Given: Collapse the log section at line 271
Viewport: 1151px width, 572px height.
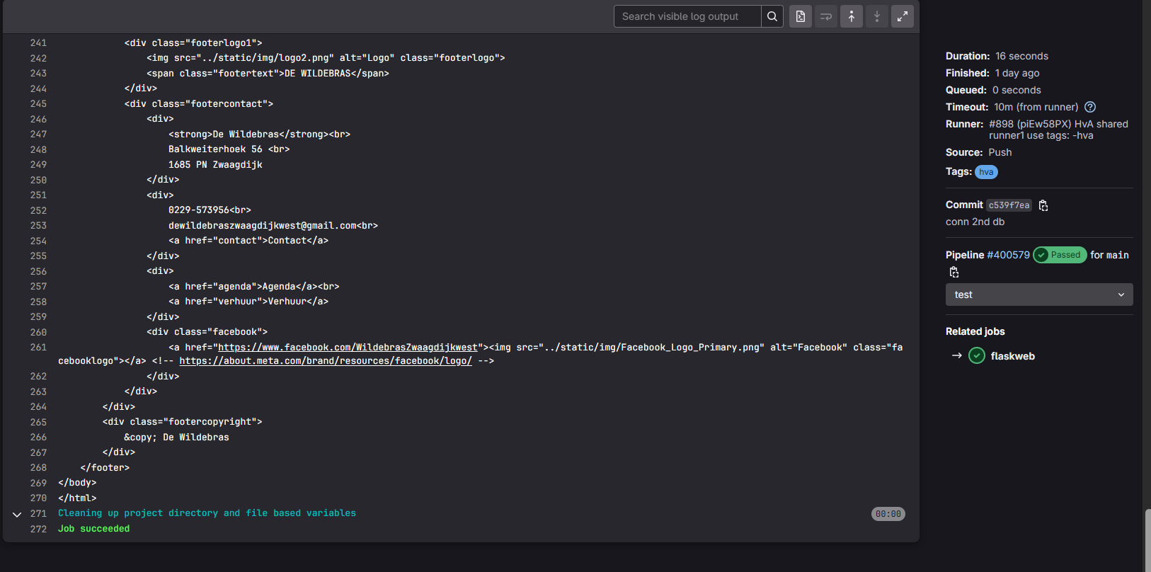Looking at the screenshot, I should pos(17,514).
